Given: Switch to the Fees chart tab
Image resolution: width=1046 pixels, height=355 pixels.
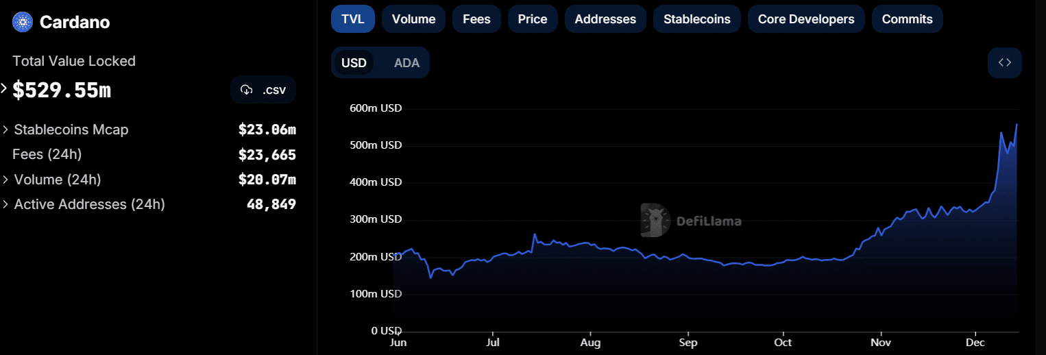Looking at the screenshot, I should (476, 19).
